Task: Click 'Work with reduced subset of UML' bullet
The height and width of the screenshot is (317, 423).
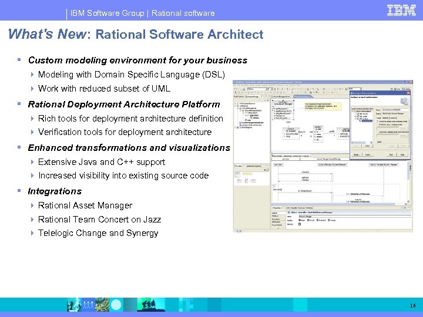Action: coord(104,89)
